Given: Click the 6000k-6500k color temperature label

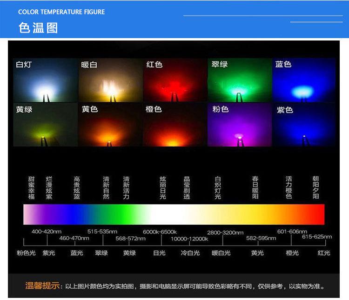Looking at the screenshot, I should point(160,232).
